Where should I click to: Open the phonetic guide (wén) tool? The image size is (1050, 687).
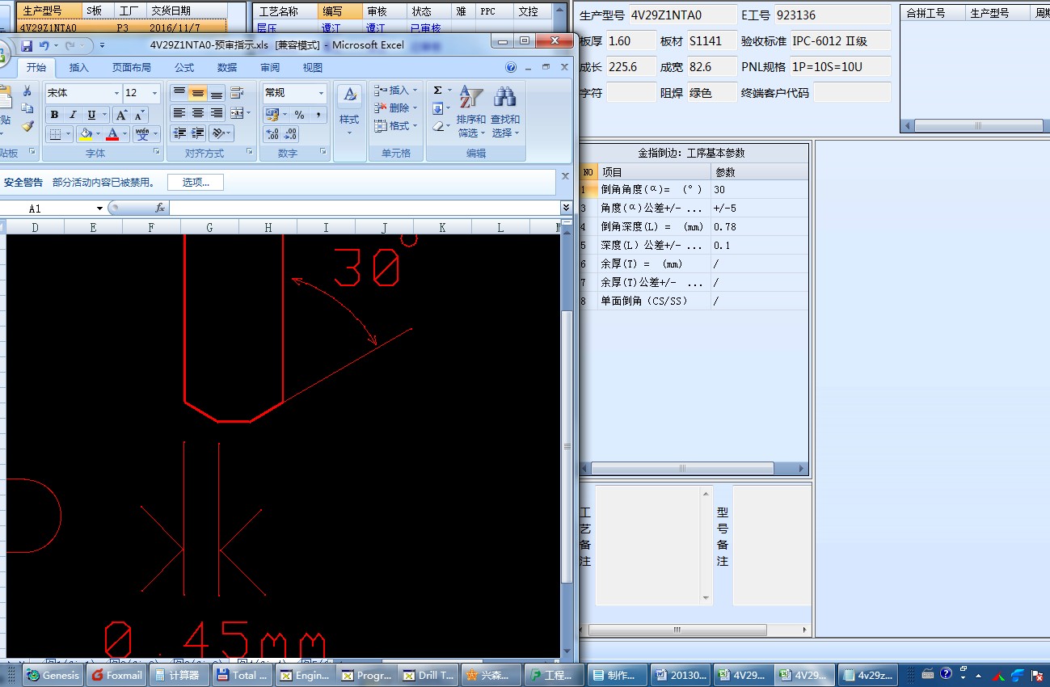coord(142,134)
